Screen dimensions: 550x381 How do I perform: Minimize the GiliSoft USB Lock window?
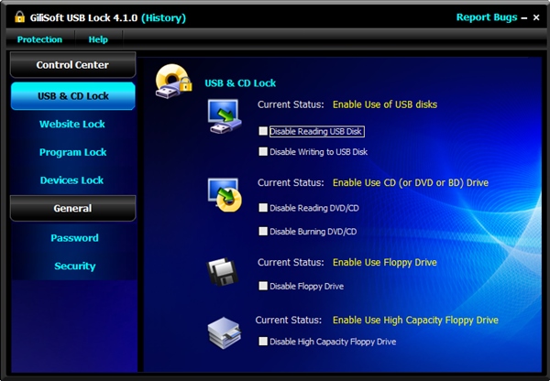[x=524, y=18]
